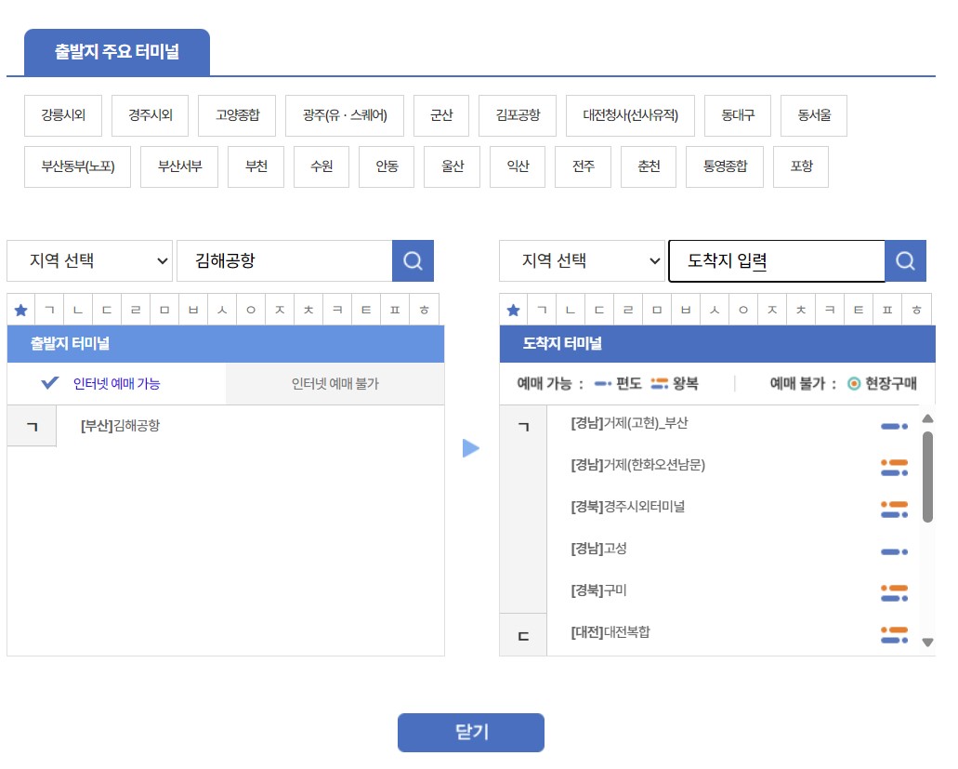Filter departure terminals by consonant ㄱ

pyautogui.click(x=49, y=310)
